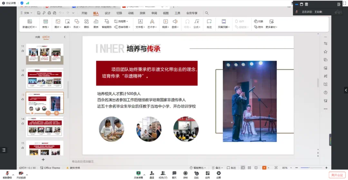Screen dimensions: 348x180
Task: Open the 智能图形 smart graphics tool
Action: tap(107, 23)
